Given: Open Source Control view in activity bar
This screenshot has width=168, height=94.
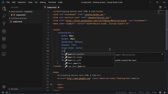Looking at the screenshot, I should [4, 23].
